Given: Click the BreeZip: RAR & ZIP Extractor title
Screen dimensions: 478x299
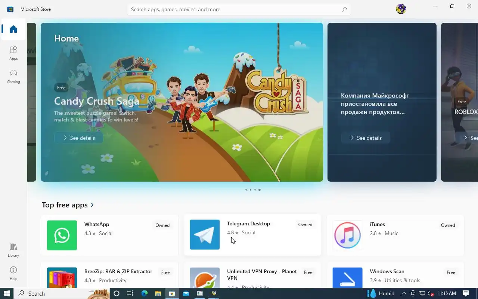Looking at the screenshot, I should (x=118, y=271).
